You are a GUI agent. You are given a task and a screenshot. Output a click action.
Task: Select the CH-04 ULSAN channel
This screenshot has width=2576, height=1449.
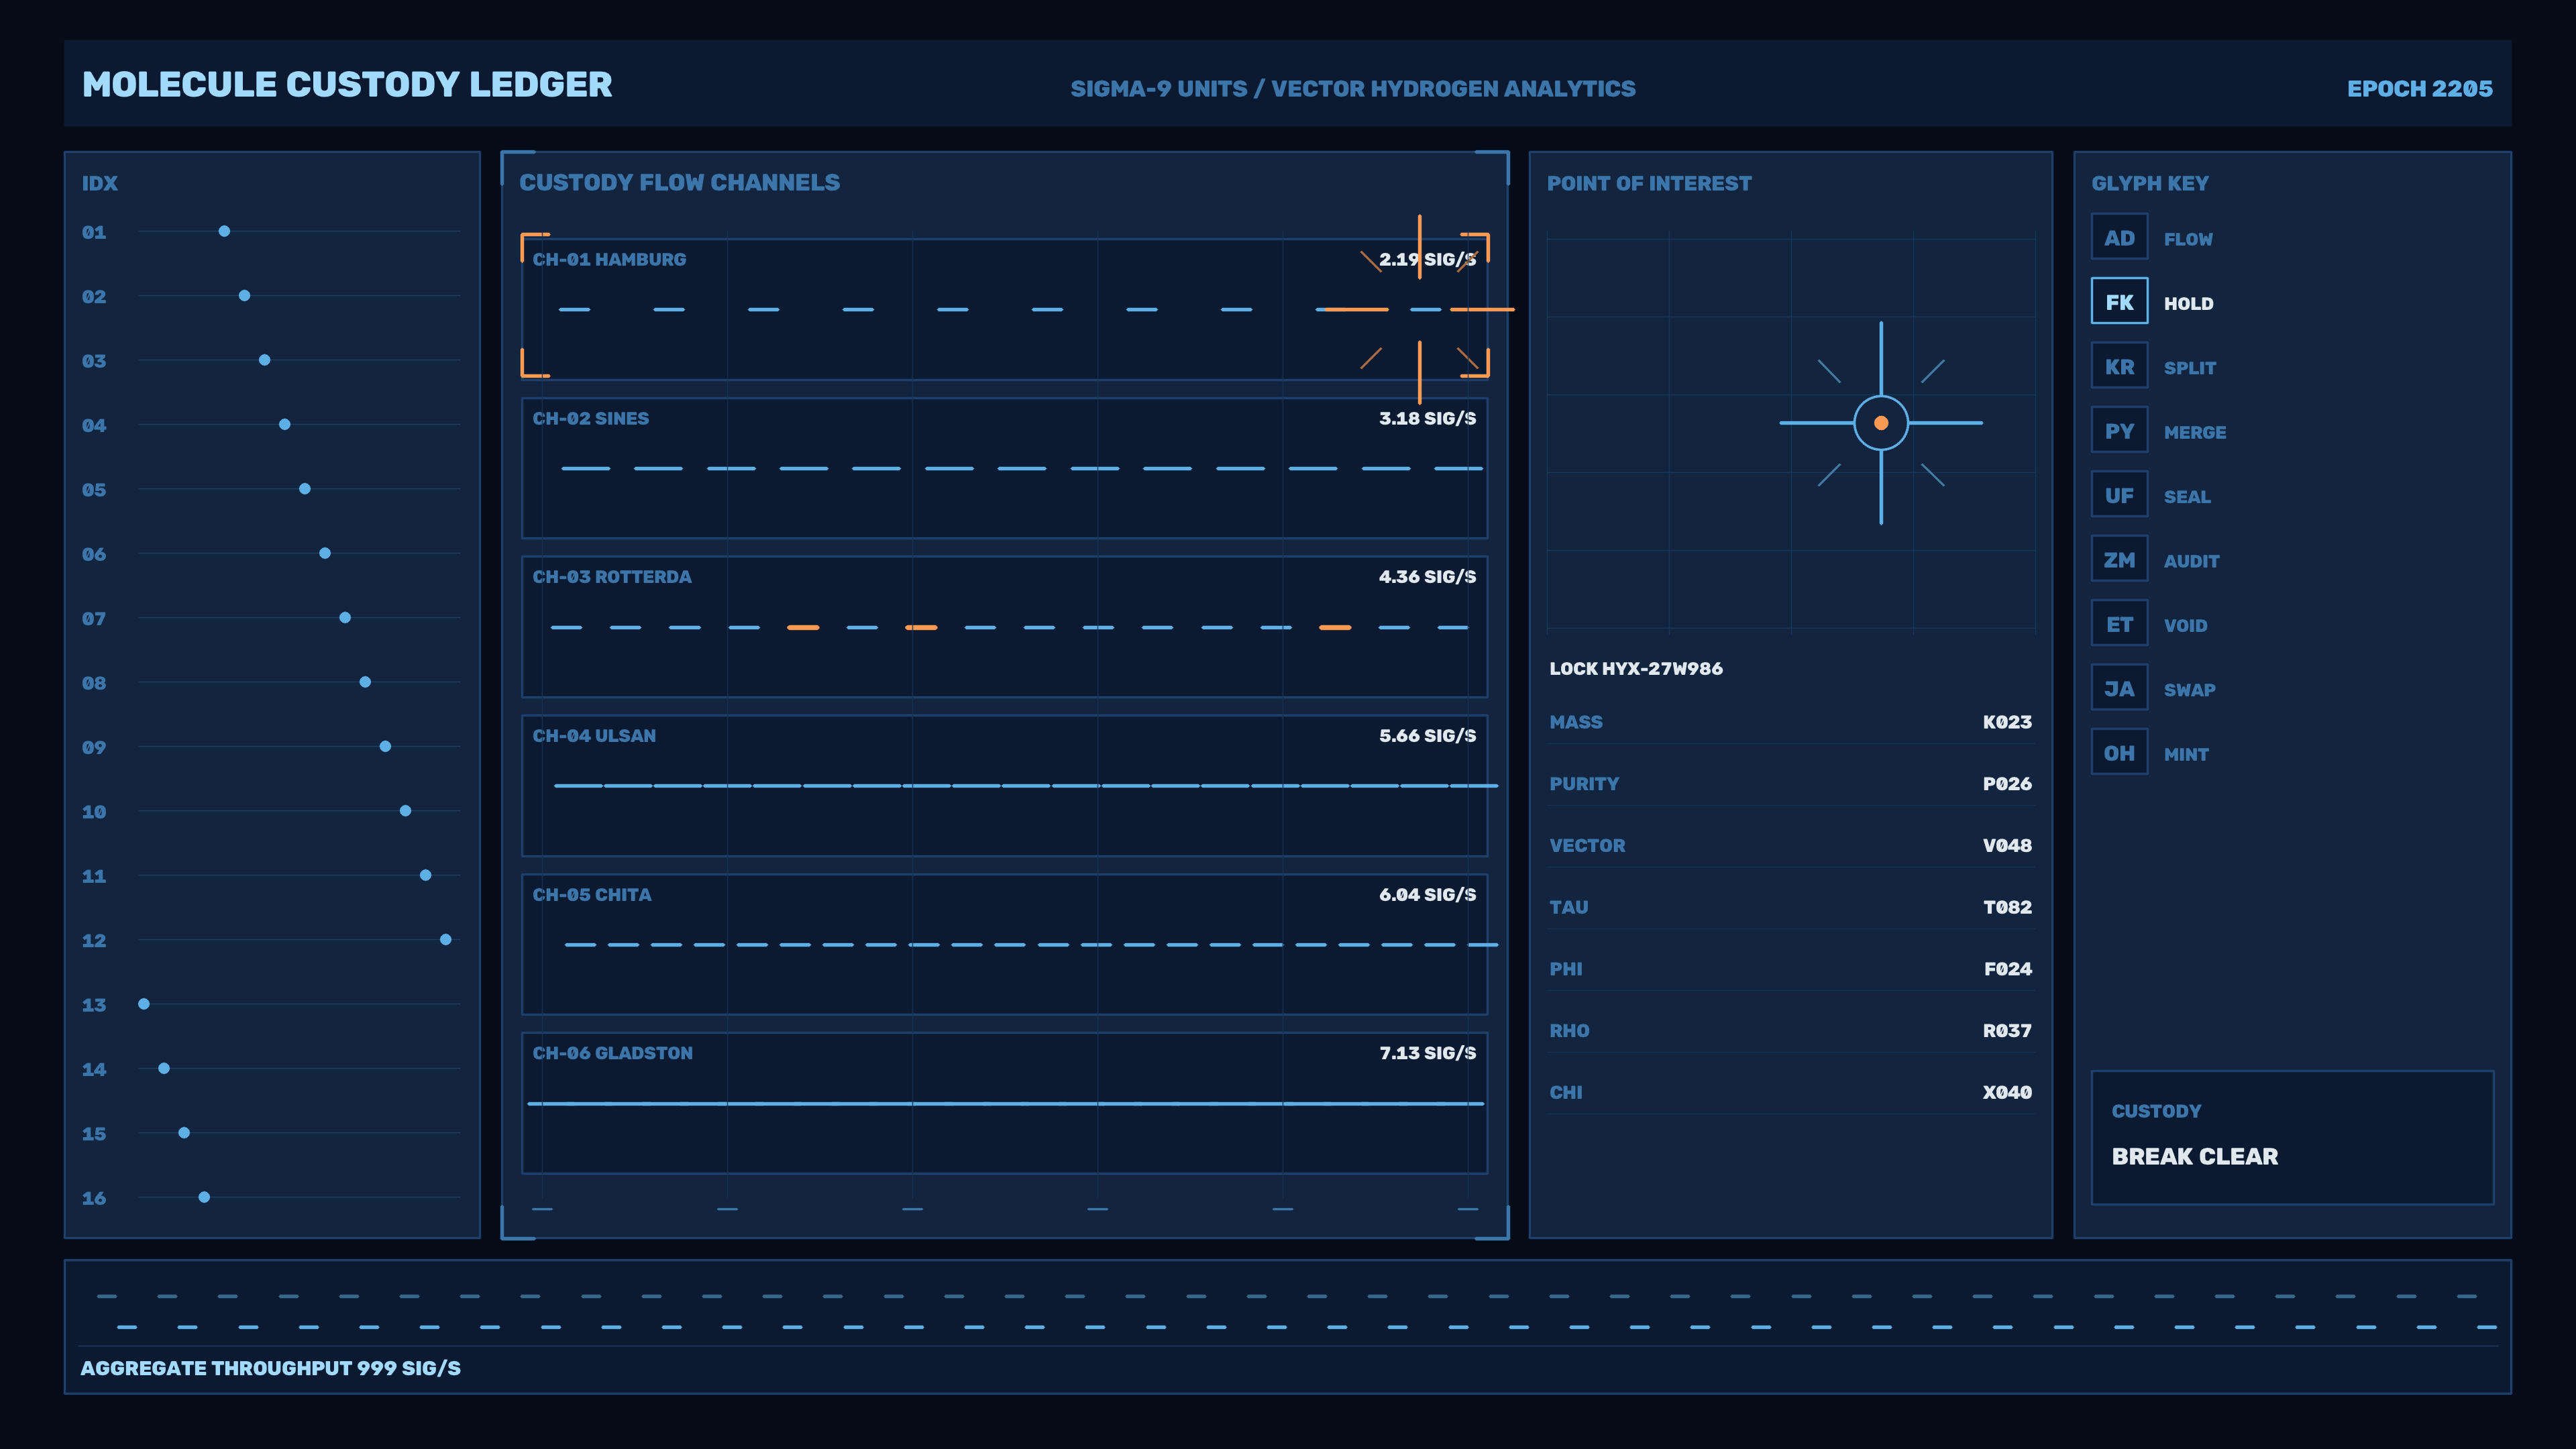1004,785
